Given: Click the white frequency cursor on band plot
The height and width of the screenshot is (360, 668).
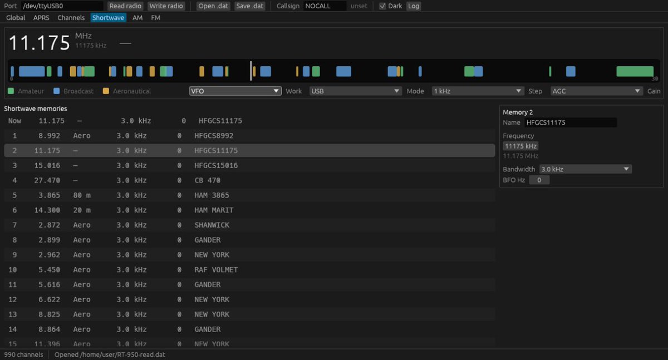Looking at the screenshot, I should pos(250,71).
